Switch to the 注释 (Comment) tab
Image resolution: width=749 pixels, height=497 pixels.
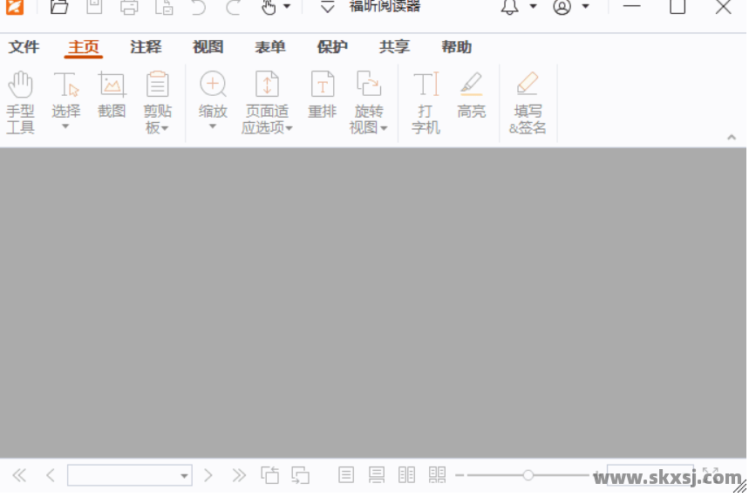[146, 47]
